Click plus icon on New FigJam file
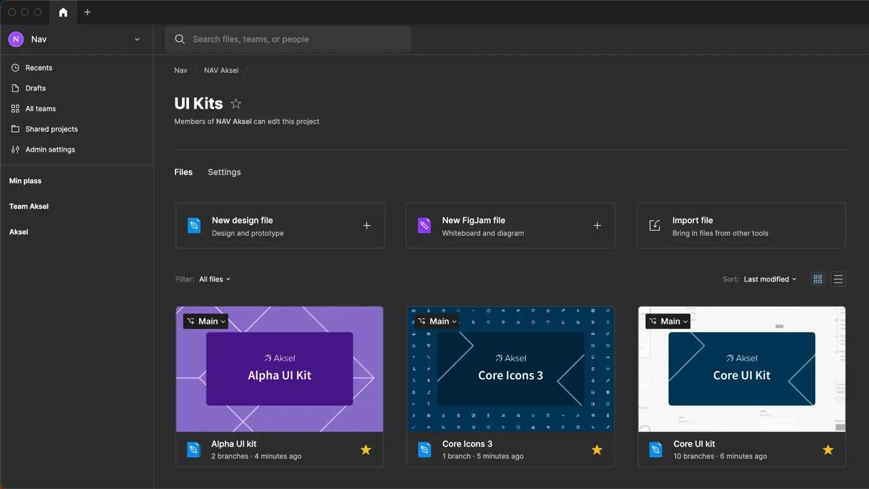 click(597, 225)
